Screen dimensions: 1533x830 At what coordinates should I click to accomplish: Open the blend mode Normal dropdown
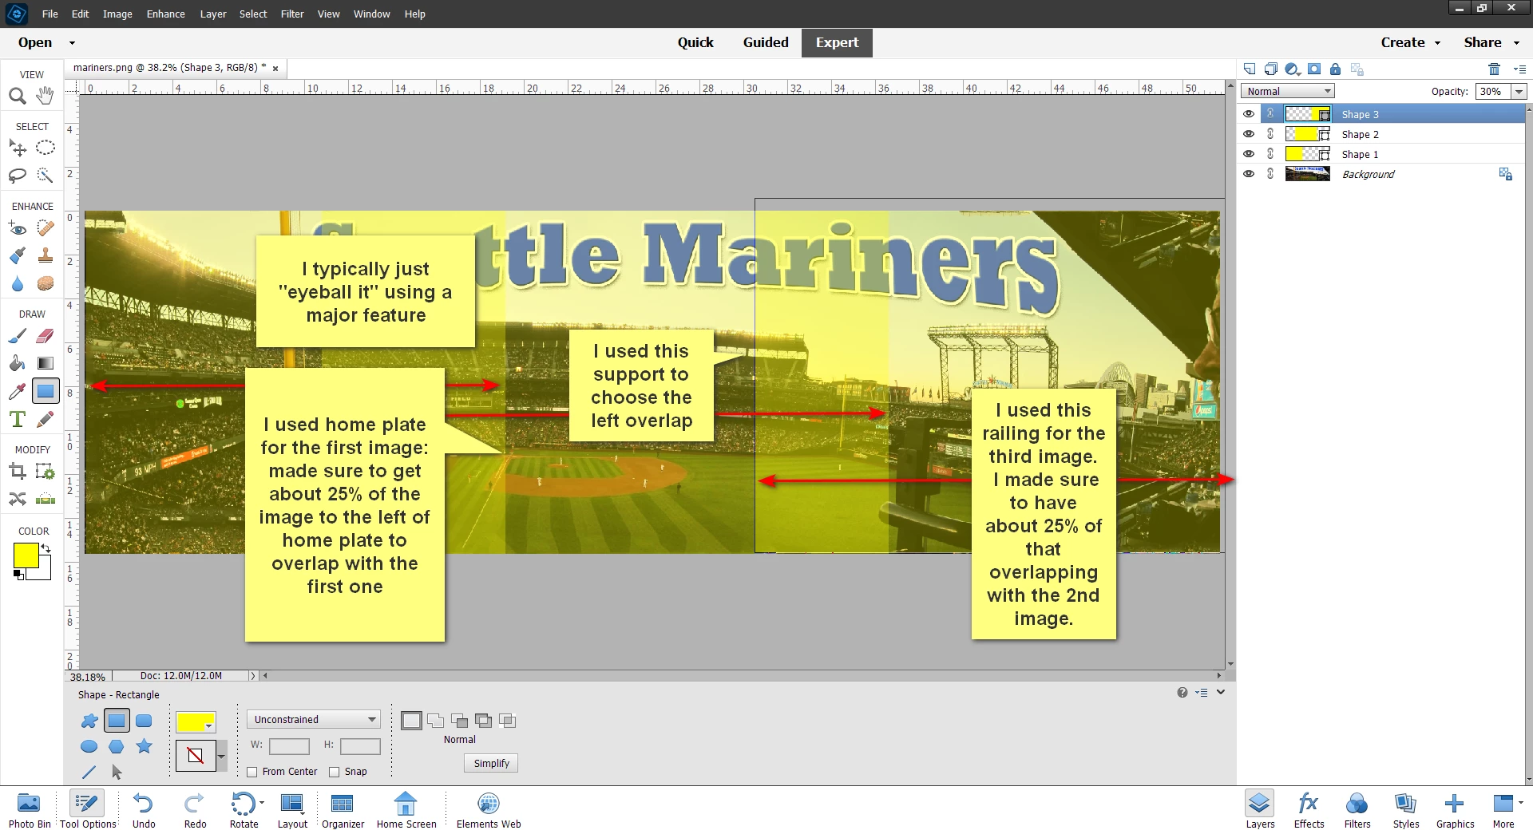point(1288,92)
